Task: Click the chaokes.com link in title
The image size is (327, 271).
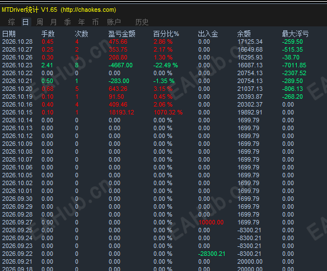Action: [x=88, y=10]
